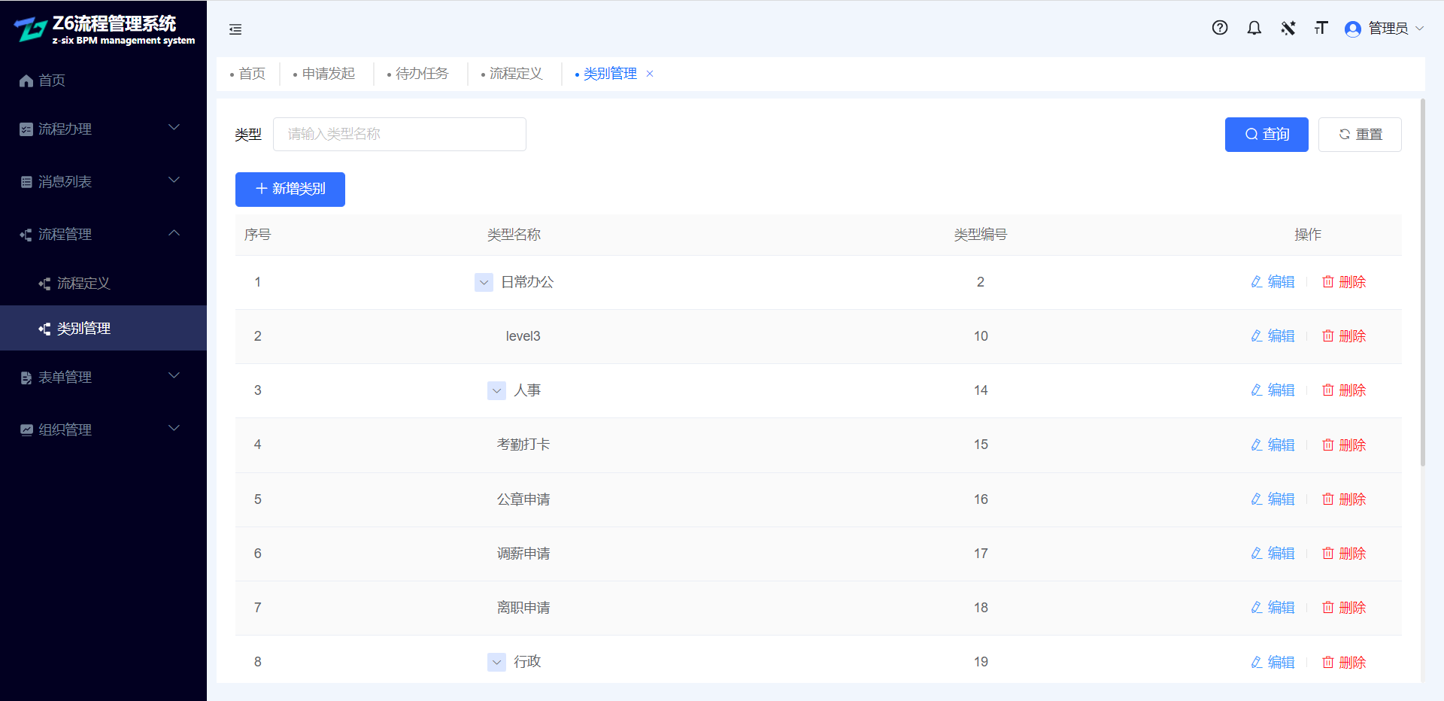Screen dimensions: 1444x701
Task: Click the home icon in sidebar
Action: (x=26, y=80)
